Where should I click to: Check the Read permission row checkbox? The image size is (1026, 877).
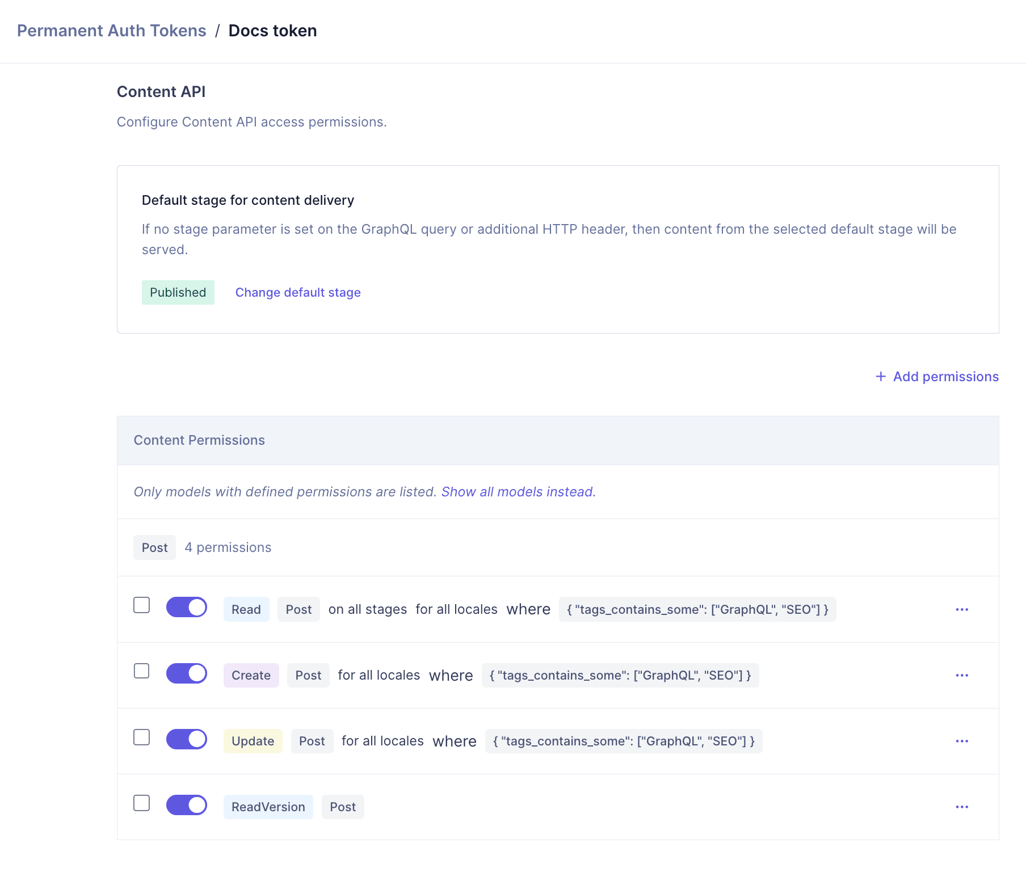coord(142,605)
